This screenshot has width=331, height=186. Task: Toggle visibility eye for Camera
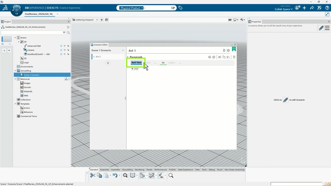64,50
